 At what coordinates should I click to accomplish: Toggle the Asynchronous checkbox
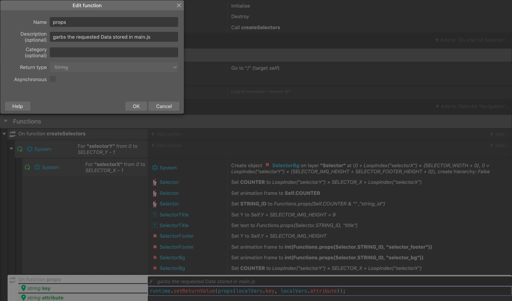[x=53, y=79]
